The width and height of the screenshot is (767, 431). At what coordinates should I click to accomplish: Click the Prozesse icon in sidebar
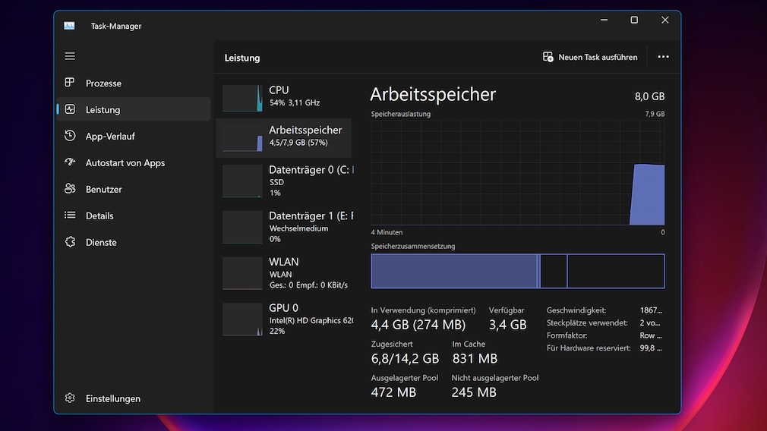pos(70,83)
